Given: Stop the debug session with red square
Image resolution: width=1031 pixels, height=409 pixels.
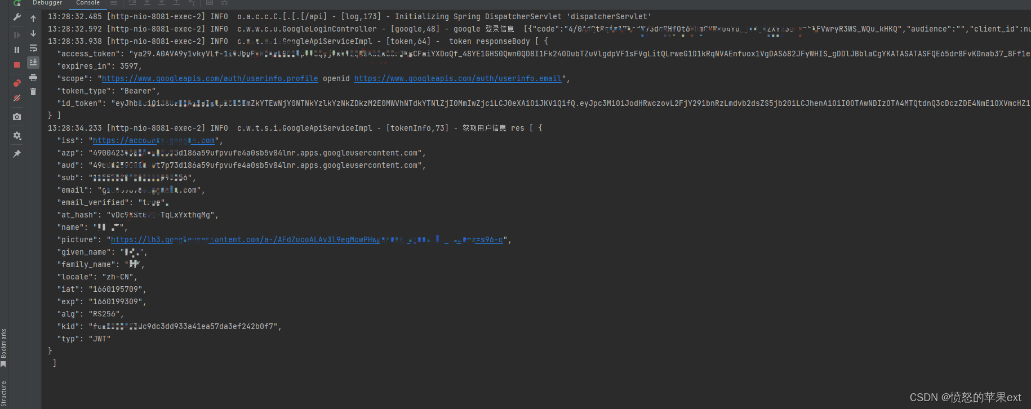Looking at the screenshot, I should 17,65.
